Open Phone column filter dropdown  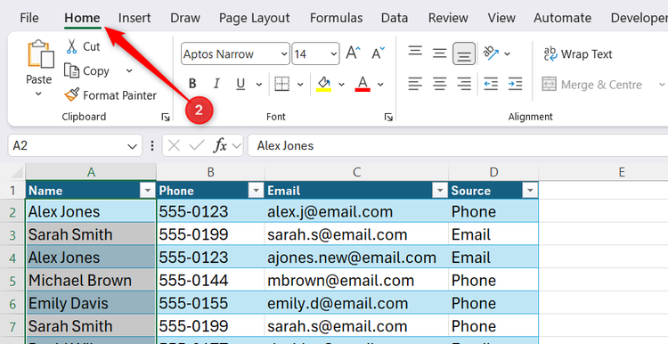click(x=256, y=191)
